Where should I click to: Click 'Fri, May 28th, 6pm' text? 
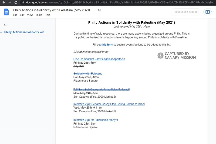[85, 124]
